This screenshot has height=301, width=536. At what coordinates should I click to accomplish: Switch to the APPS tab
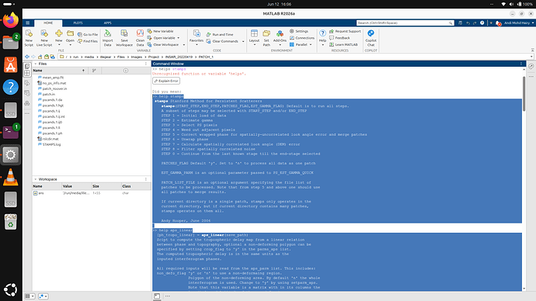[108, 22]
